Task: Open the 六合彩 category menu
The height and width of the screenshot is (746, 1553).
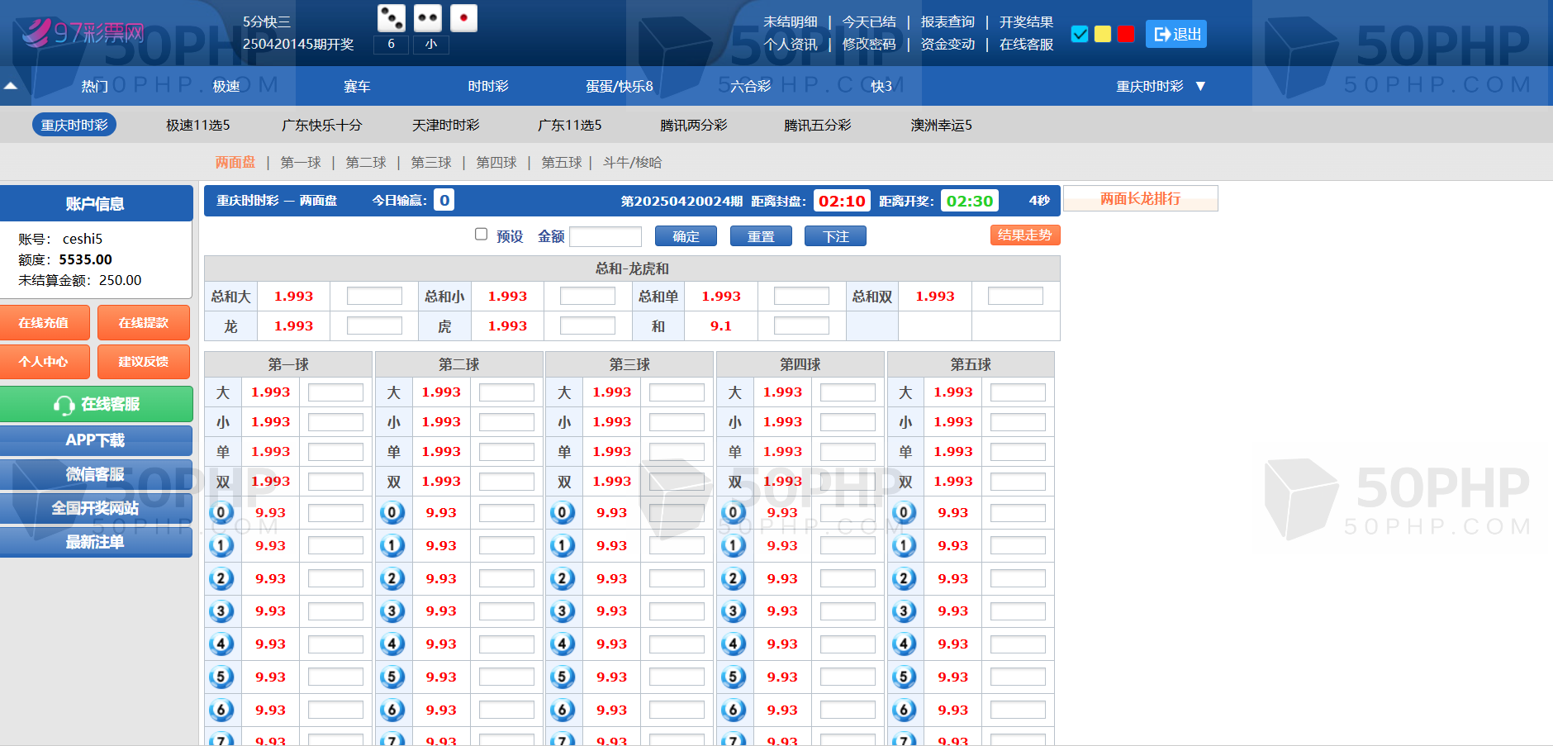Action: pos(750,86)
